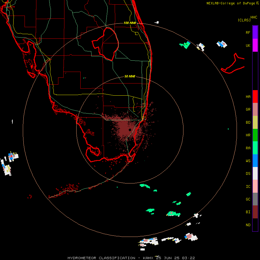Click the GC gray legend swatch
Viewport: 260px width, 260px height.
point(255,199)
